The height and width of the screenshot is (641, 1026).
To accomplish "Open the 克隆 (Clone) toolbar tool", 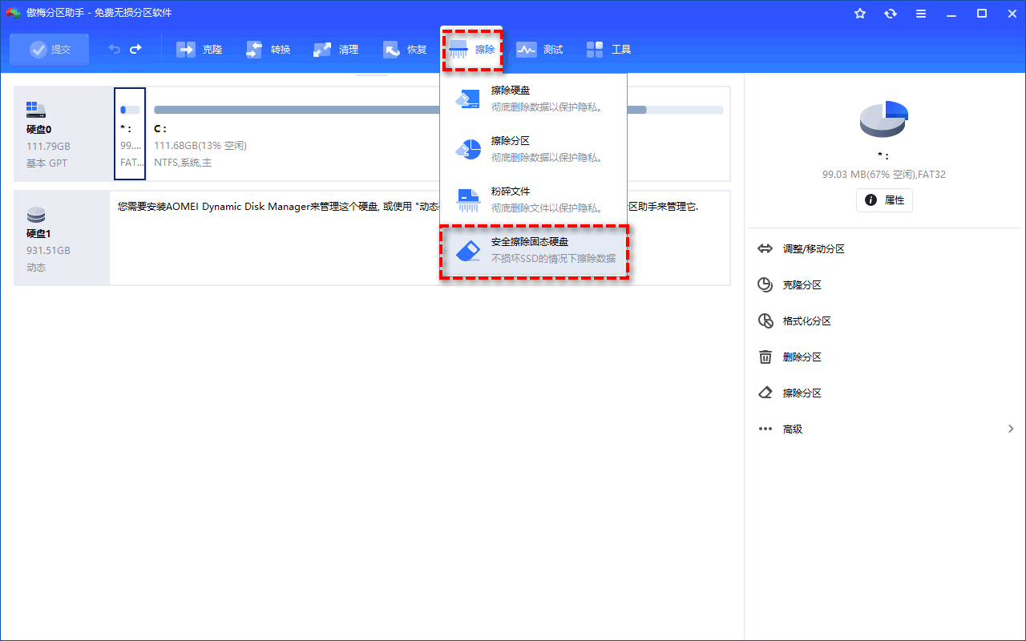I will [200, 50].
